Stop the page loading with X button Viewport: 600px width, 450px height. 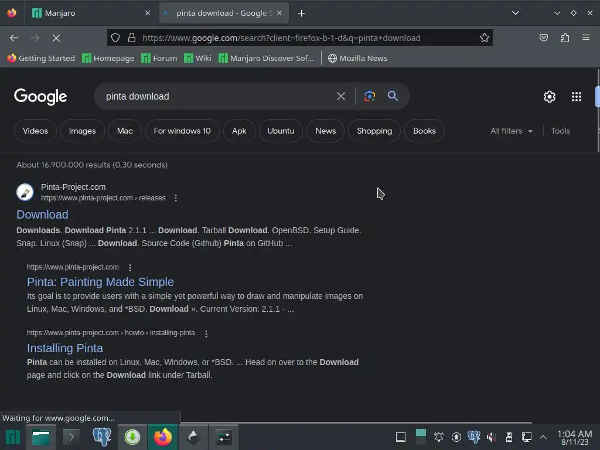56,38
